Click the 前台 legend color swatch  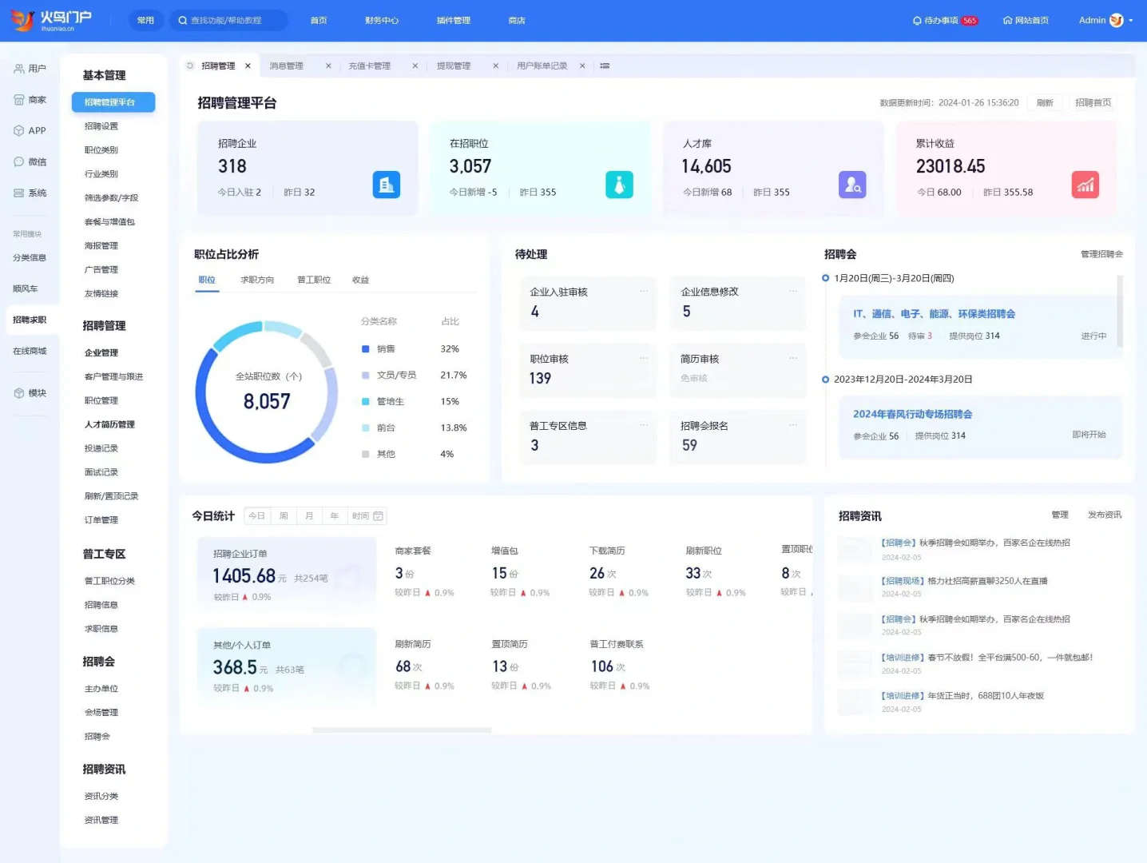(x=365, y=428)
